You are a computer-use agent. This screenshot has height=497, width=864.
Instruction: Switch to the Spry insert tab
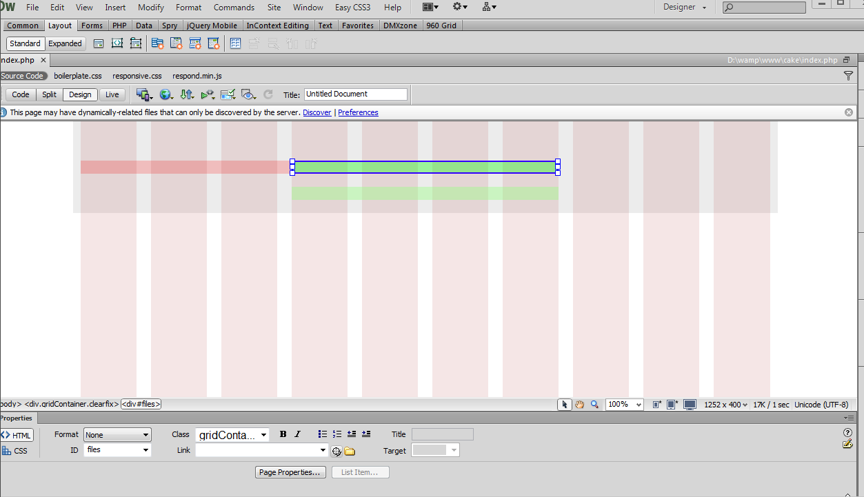[170, 26]
